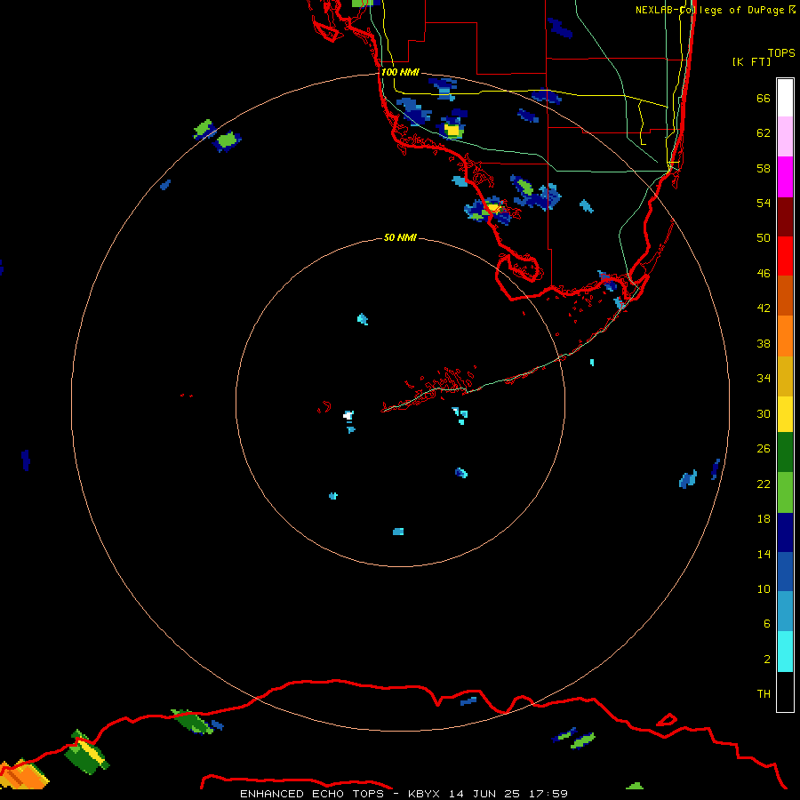Viewport: 800px width, 800px height.
Task: Click the 14 value on the legend
Action: (764, 554)
